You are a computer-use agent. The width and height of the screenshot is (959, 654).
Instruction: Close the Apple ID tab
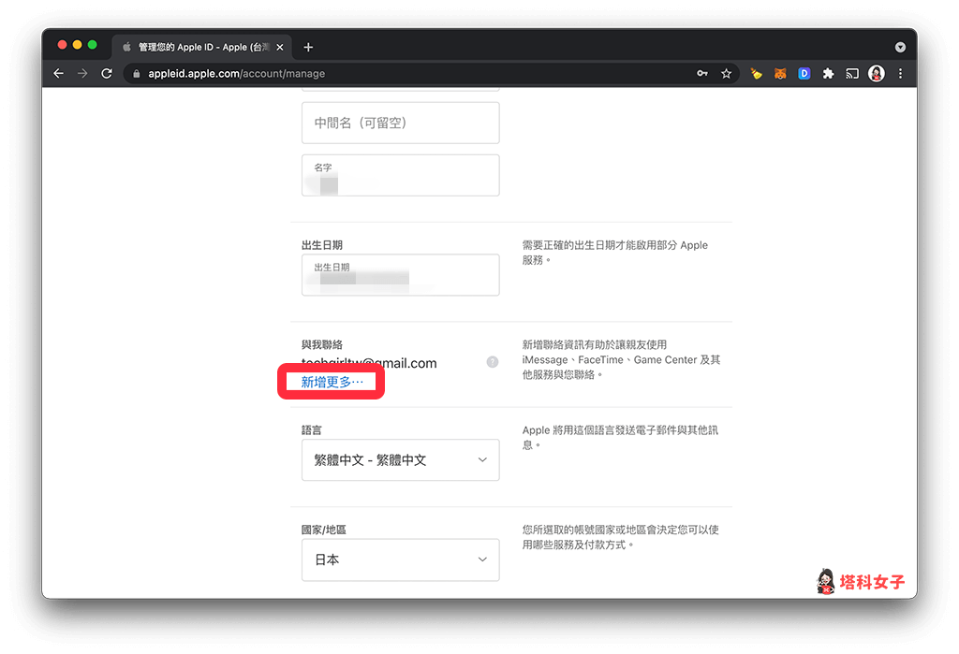point(279,47)
